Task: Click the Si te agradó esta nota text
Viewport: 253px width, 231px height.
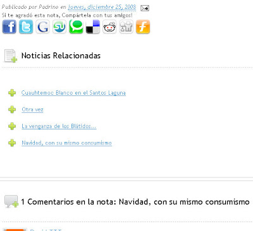Action: click(67, 15)
